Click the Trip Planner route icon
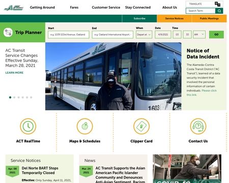The image size is (229, 183). coord(8,32)
